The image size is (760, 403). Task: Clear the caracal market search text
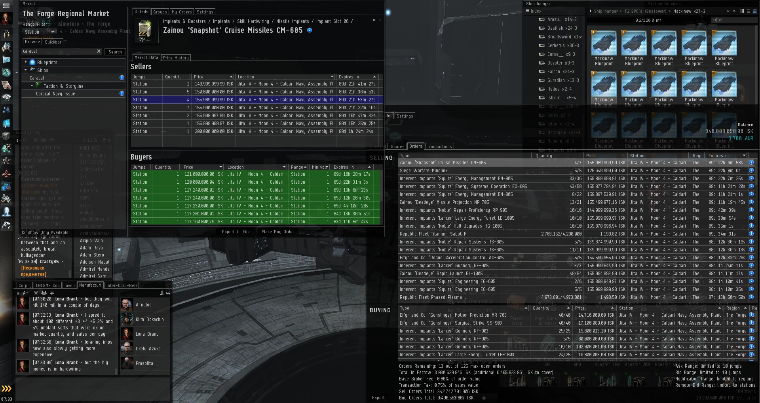[x=99, y=51]
